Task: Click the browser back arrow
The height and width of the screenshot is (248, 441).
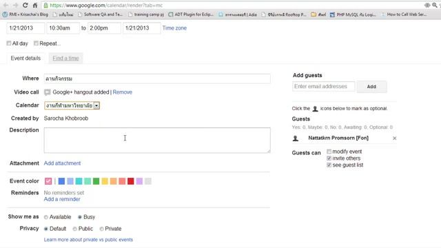Action: click(6, 5)
